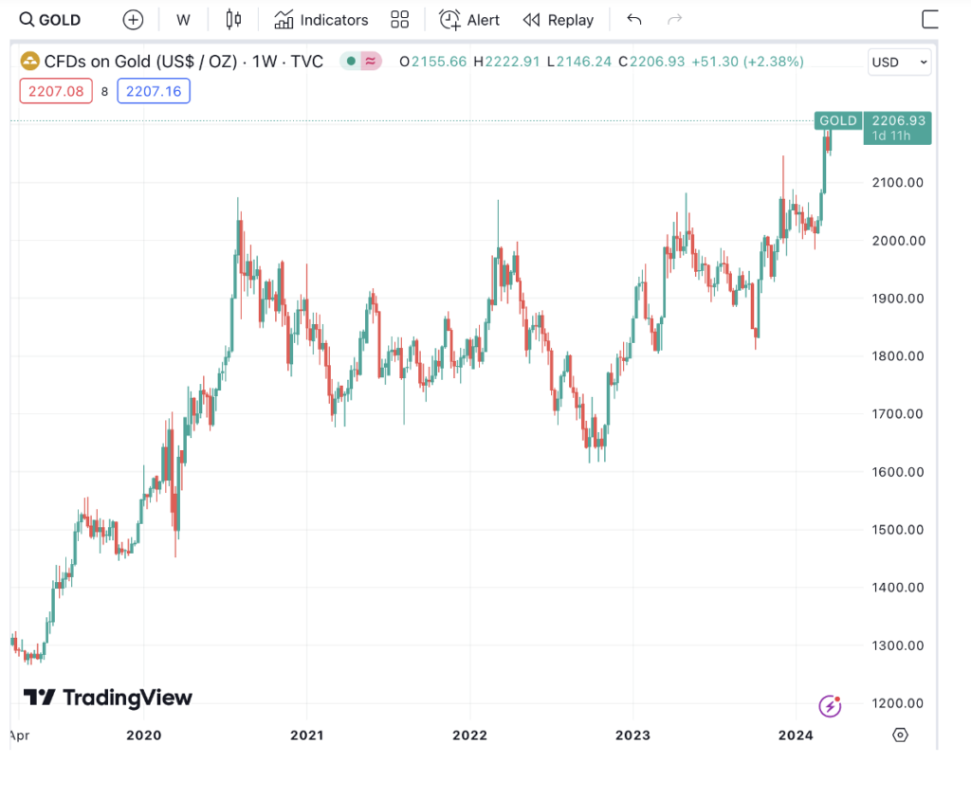Open the TradingView logo link
The image size is (971, 799).
click(108, 699)
